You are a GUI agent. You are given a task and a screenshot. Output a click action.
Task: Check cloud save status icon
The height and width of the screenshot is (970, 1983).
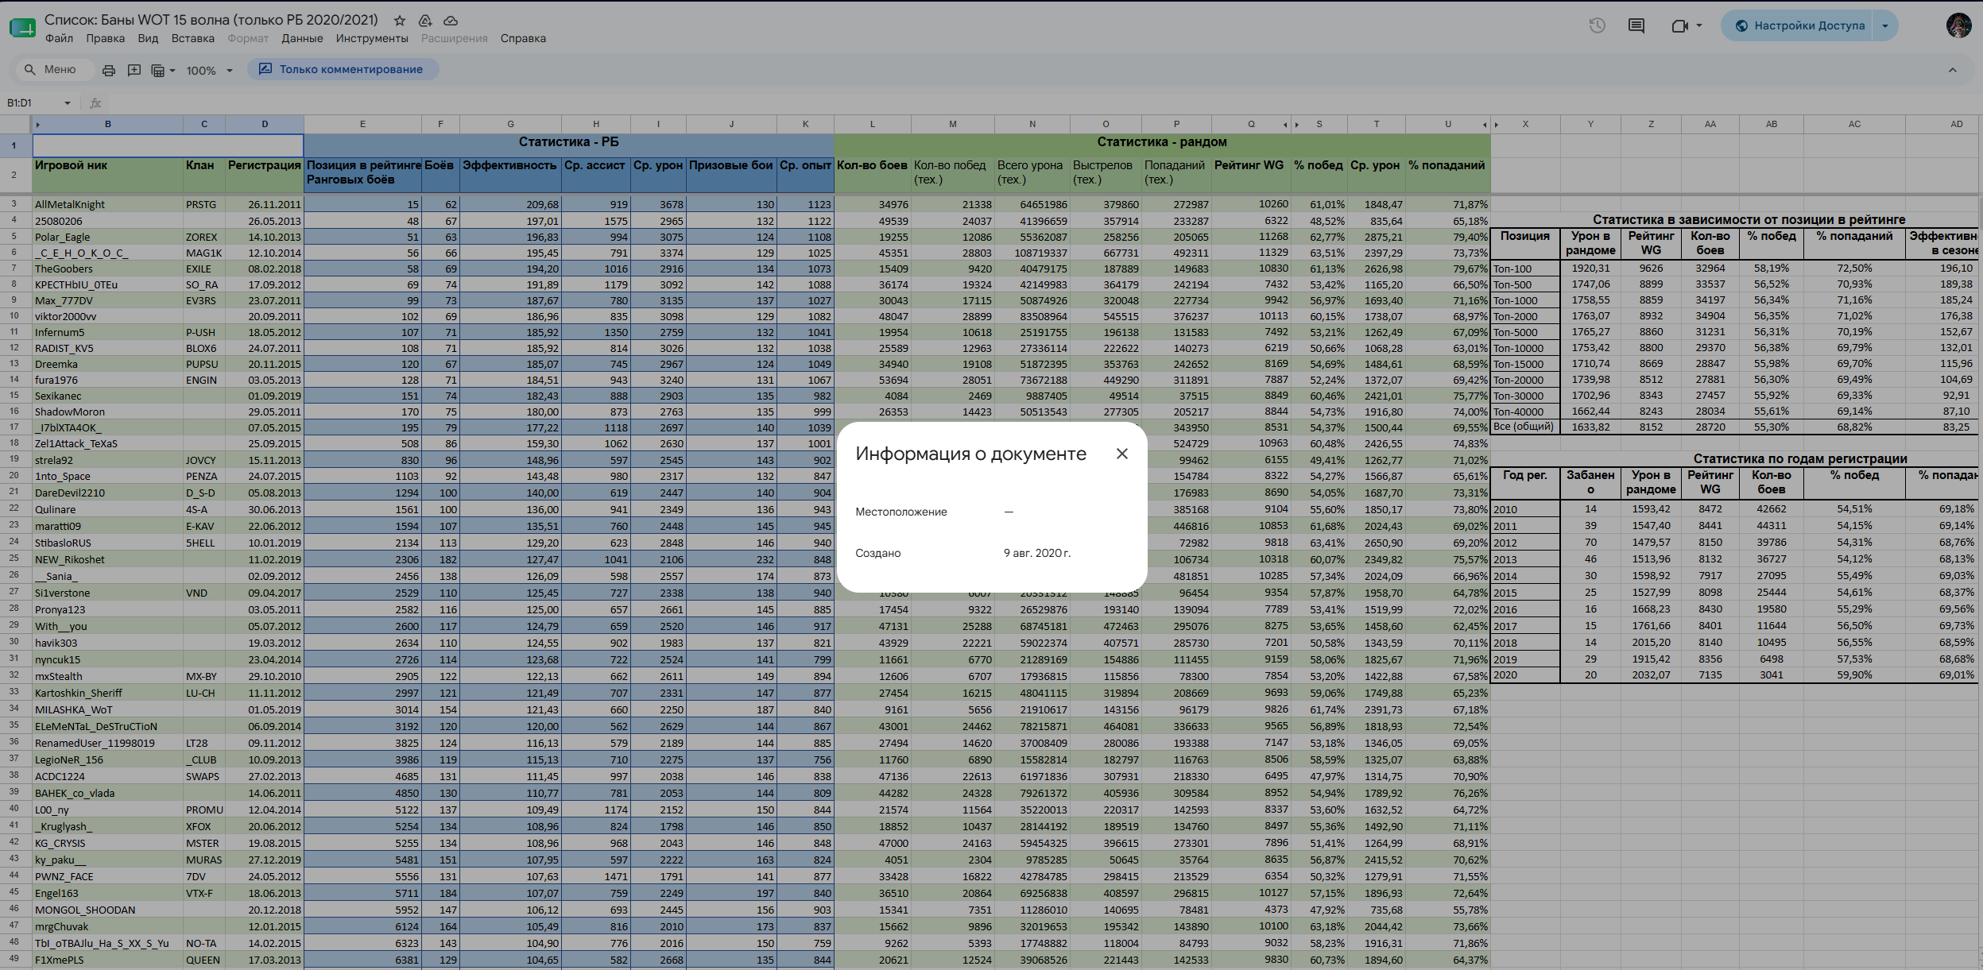pos(451,21)
